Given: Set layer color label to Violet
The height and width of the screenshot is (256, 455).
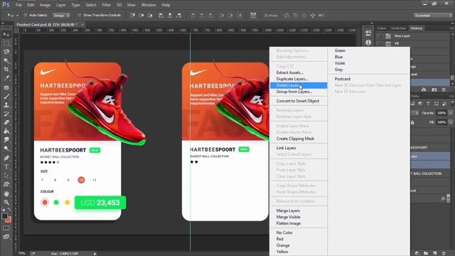Looking at the screenshot, I should pyautogui.click(x=369, y=63).
